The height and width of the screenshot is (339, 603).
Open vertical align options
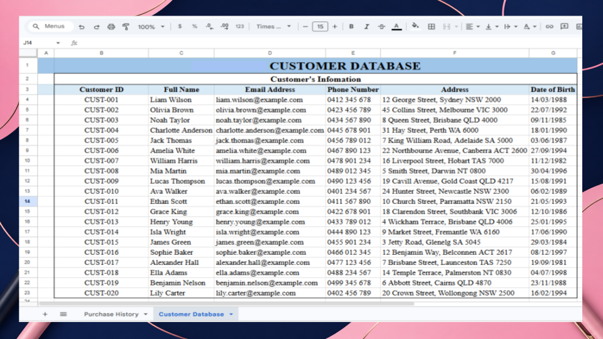point(491,26)
